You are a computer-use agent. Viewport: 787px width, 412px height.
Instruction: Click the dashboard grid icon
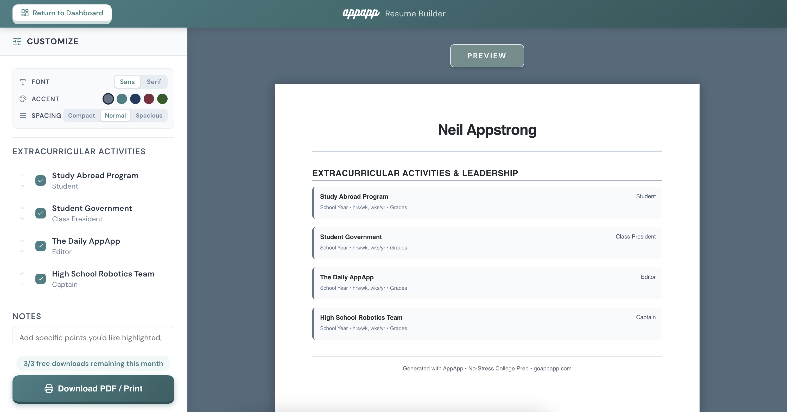click(25, 13)
